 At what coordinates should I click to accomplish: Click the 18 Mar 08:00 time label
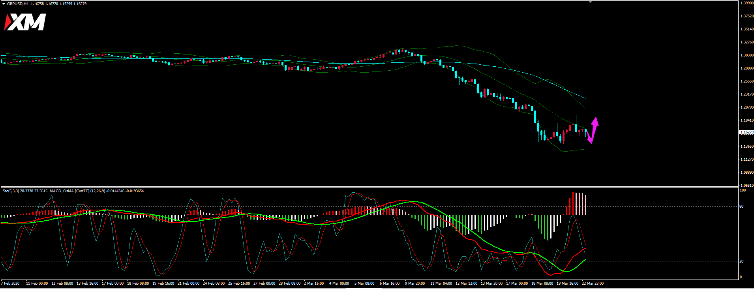542,283
